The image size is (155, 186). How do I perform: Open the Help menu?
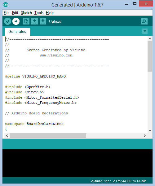click(50, 13)
